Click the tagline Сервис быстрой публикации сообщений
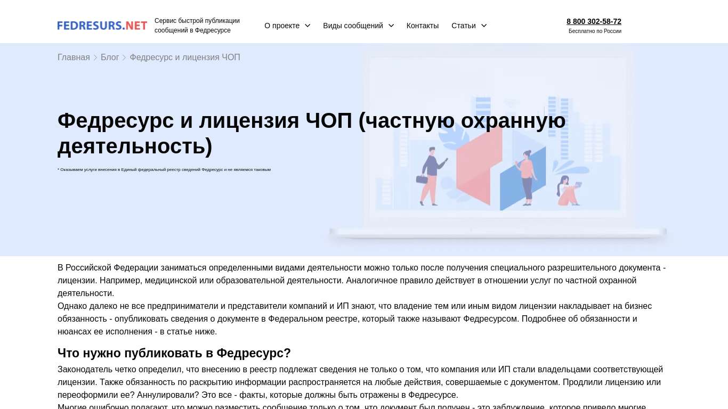The height and width of the screenshot is (409, 728). click(197, 26)
